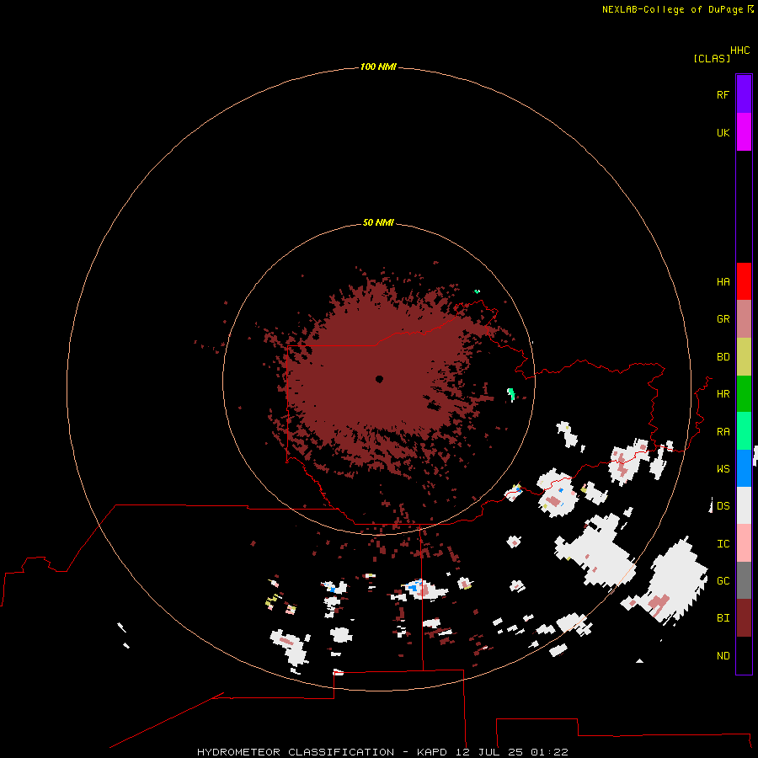Image resolution: width=758 pixels, height=758 pixels.
Task: Click the UK magenta legend swatch
Action: 744,132
